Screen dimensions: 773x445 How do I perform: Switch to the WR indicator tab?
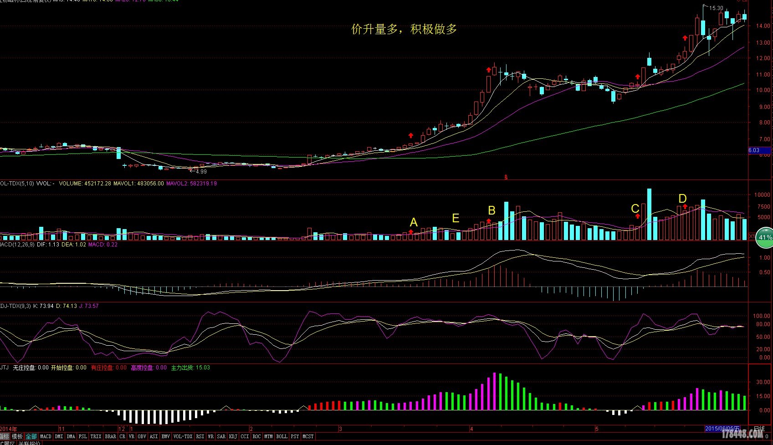[x=211, y=436]
